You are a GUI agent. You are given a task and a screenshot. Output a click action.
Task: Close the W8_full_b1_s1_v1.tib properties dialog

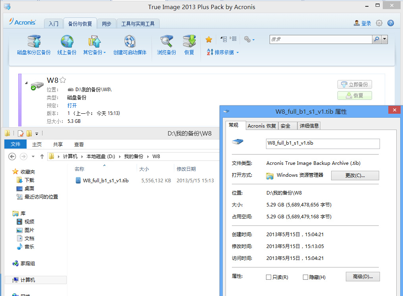(x=395, y=110)
